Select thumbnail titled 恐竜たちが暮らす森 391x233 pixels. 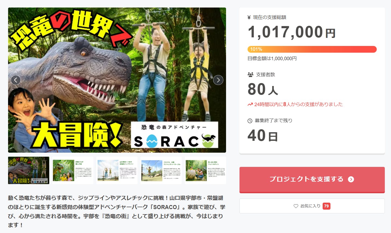73,170
